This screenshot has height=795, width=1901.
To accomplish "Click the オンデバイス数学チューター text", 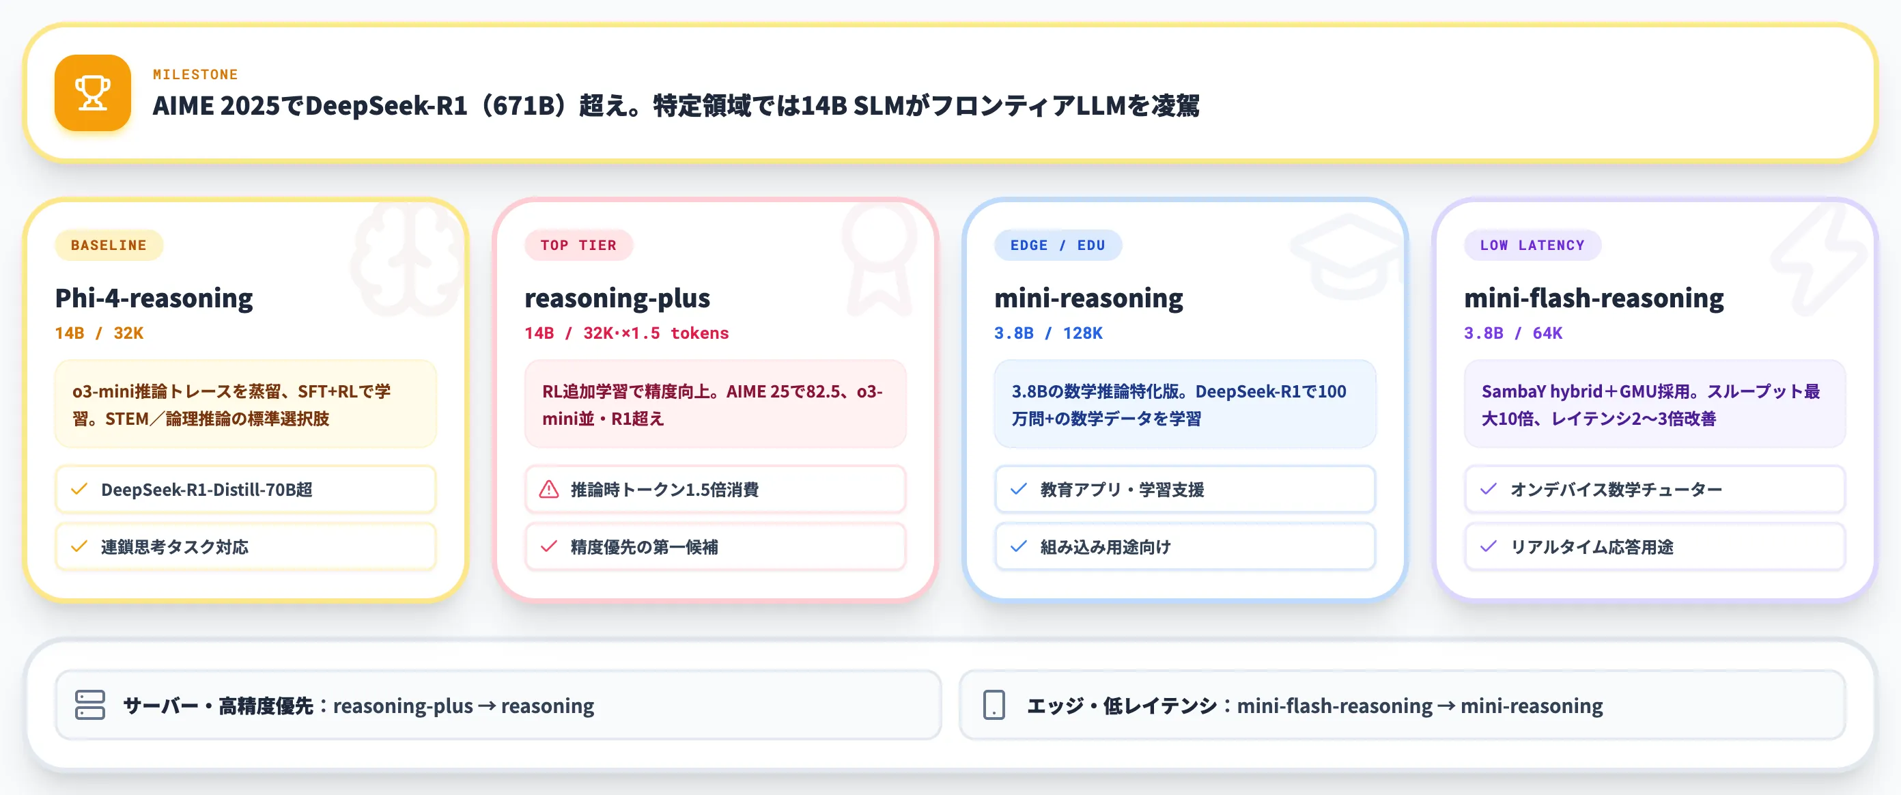I will coord(1616,490).
